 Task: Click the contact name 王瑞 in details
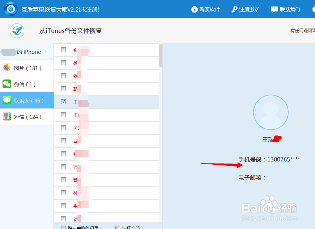(x=268, y=139)
